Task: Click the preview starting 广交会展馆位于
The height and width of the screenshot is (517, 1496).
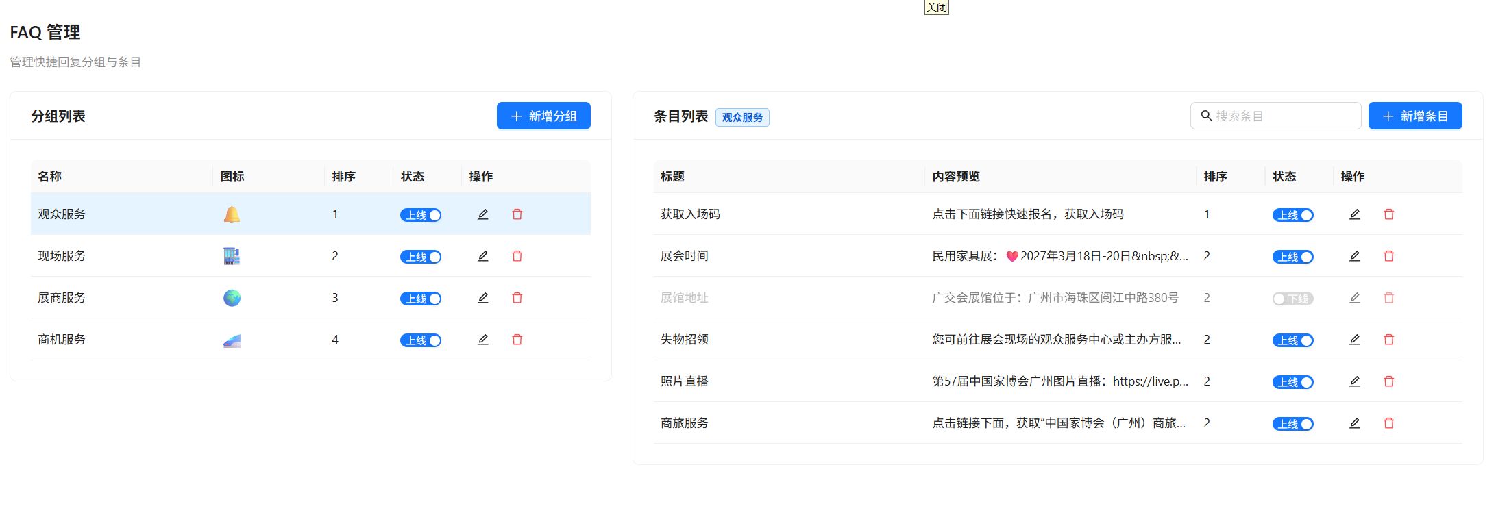Action: [x=1055, y=298]
